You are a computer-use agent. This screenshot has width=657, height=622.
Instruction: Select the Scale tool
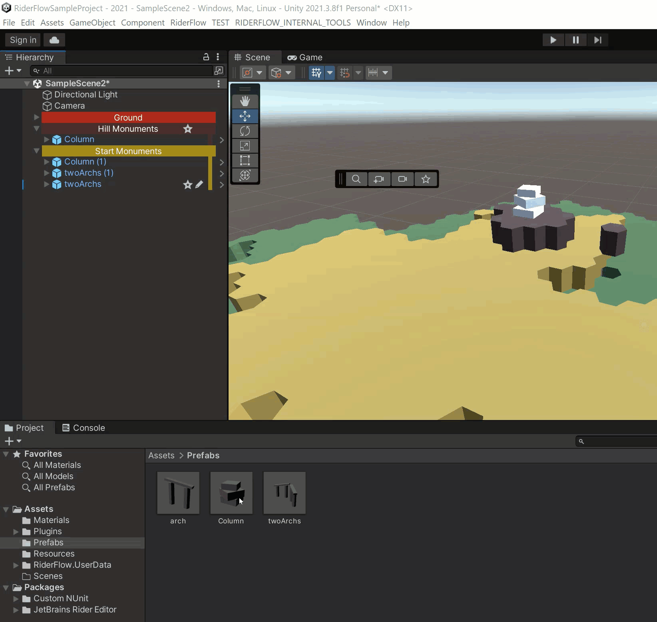[245, 146]
